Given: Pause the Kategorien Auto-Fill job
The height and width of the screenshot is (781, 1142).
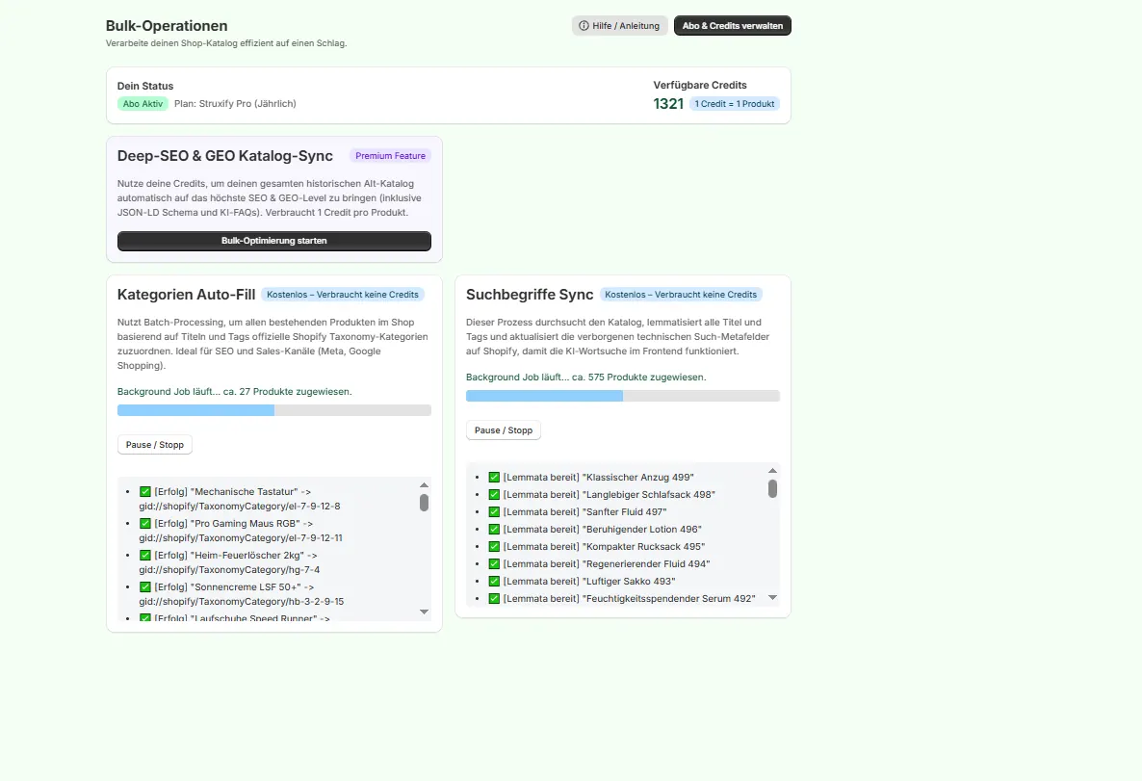Looking at the screenshot, I should tap(154, 444).
